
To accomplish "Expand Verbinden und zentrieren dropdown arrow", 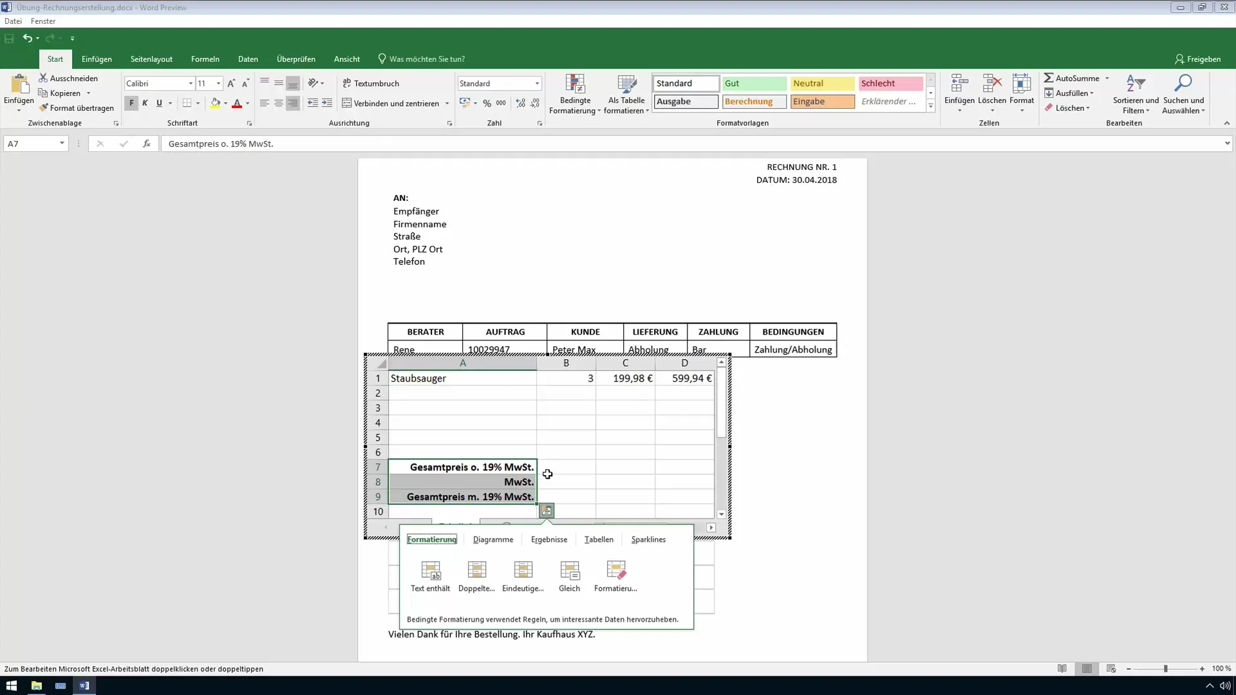I will [447, 104].
